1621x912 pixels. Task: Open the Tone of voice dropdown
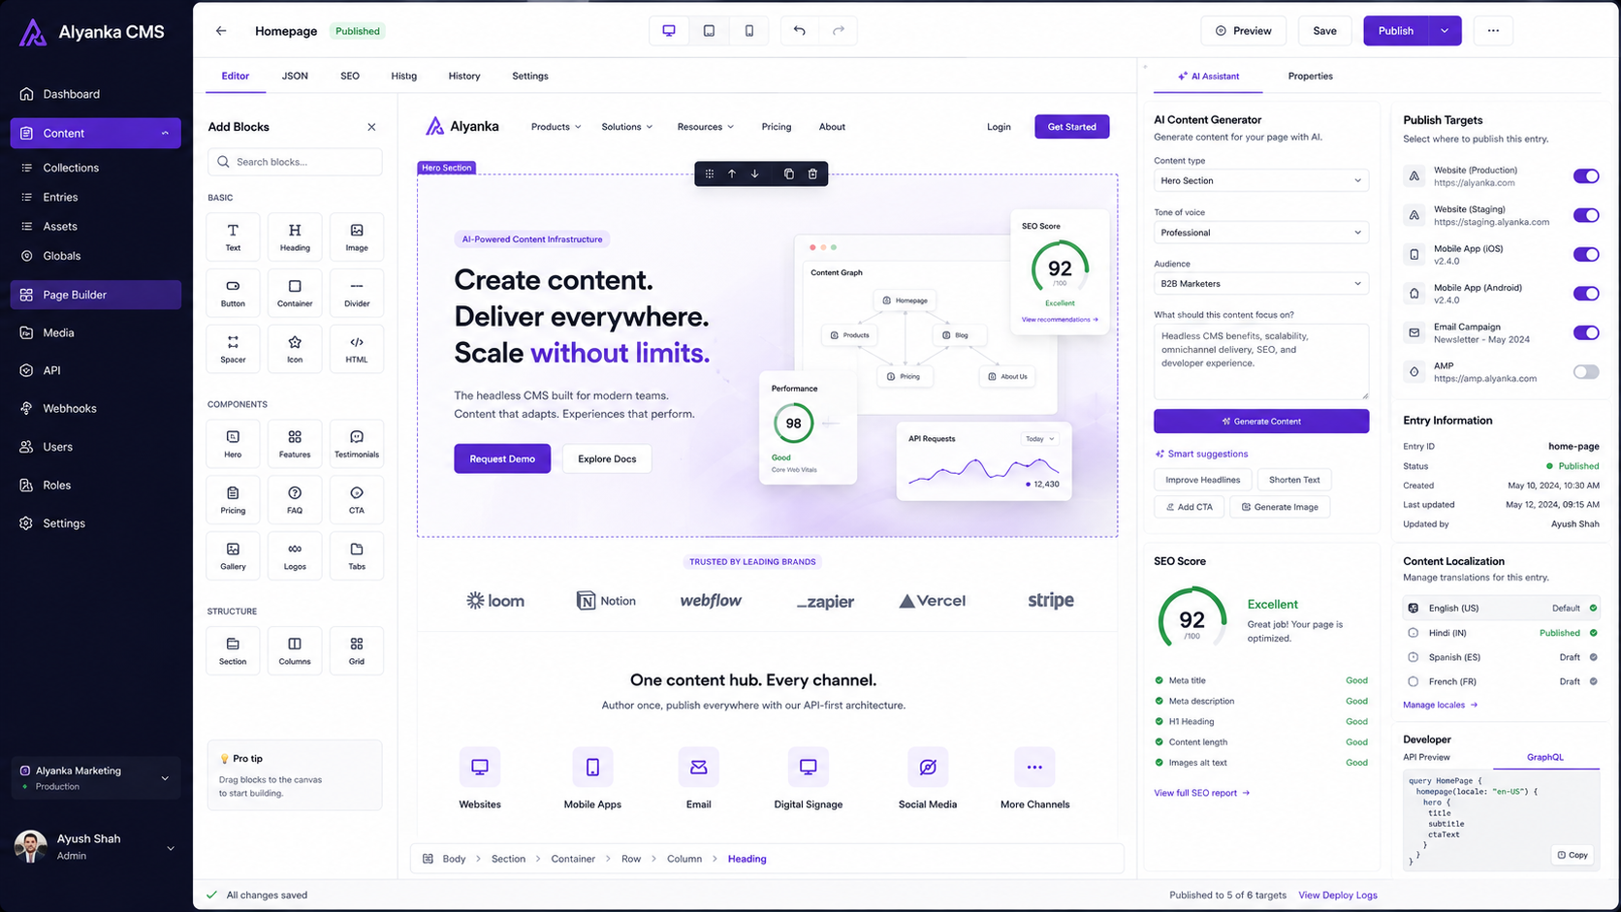pyautogui.click(x=1261, y=233)
